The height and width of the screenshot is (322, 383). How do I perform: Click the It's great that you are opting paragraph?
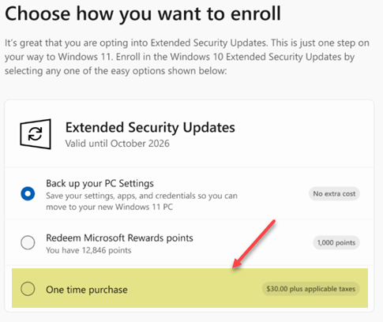187,57
